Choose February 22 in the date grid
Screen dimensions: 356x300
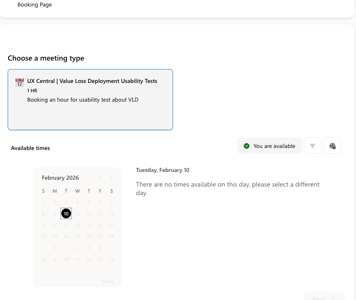[x=43, y=236]
